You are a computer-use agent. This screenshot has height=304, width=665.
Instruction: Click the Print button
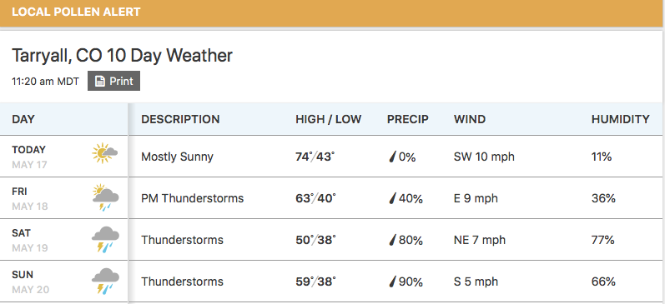pos(113,81)
